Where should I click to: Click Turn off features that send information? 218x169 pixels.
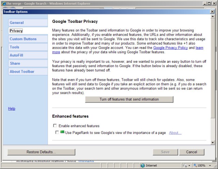pos(129,99)
